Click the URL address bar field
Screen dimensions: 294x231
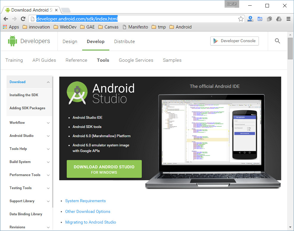(x=137, y=19)
